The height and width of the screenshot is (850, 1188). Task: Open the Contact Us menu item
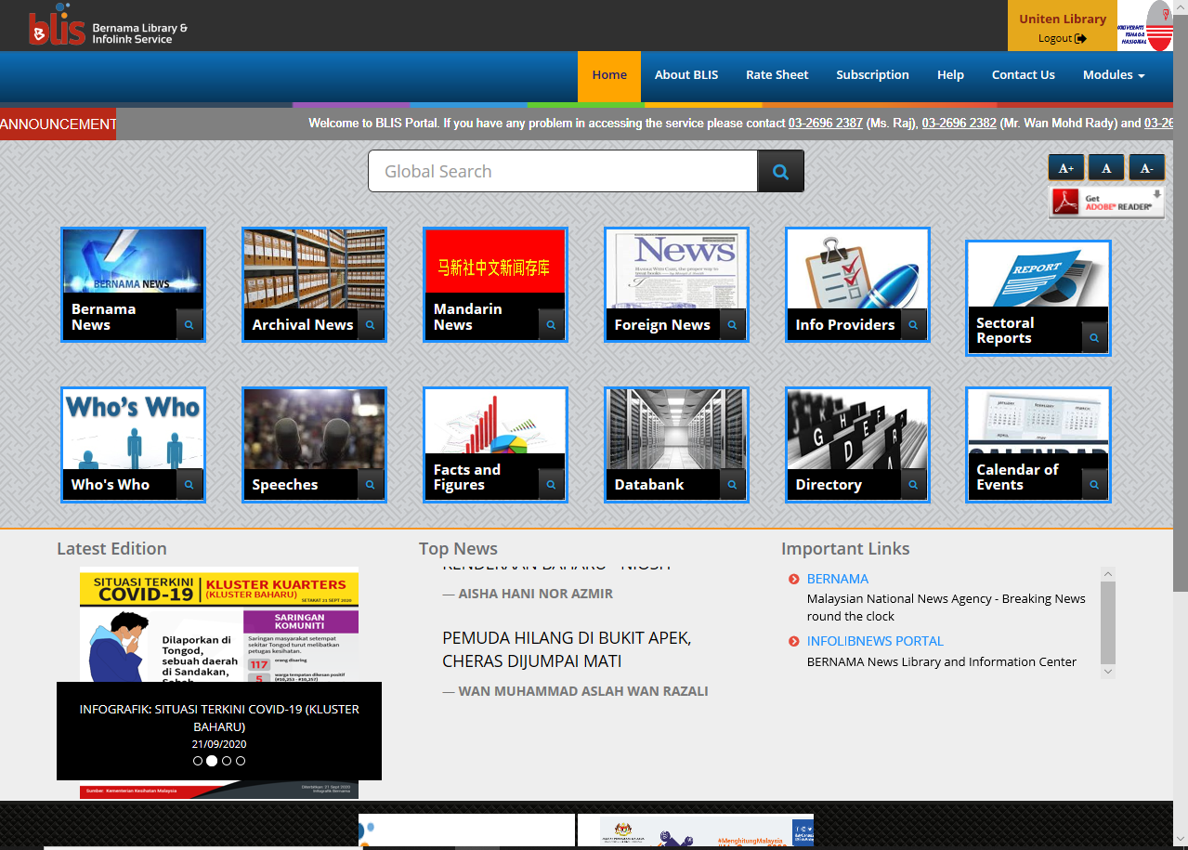pyautogui.click(x=1024, y=75)
